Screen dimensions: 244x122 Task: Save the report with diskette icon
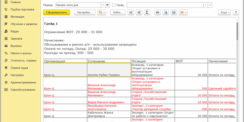(174, 12)
